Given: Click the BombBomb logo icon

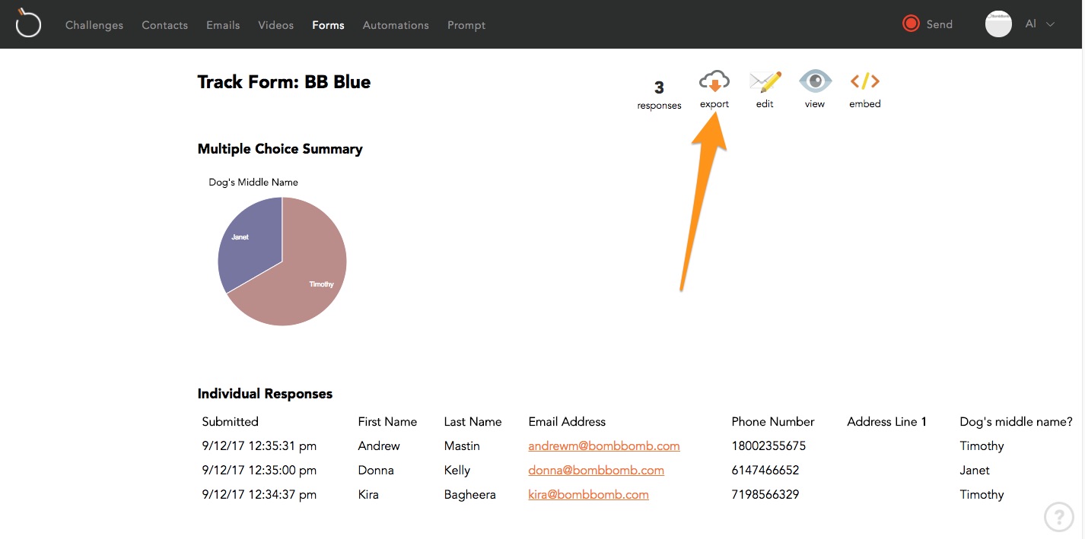Looking at the screenshot, I should click(x=28, y=23).
